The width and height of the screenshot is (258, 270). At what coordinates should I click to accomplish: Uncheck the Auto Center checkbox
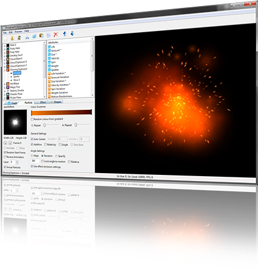(32, 139)
